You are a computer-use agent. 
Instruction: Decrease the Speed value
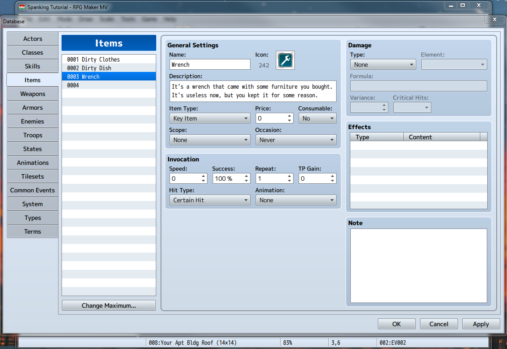(x=204, y=181)
